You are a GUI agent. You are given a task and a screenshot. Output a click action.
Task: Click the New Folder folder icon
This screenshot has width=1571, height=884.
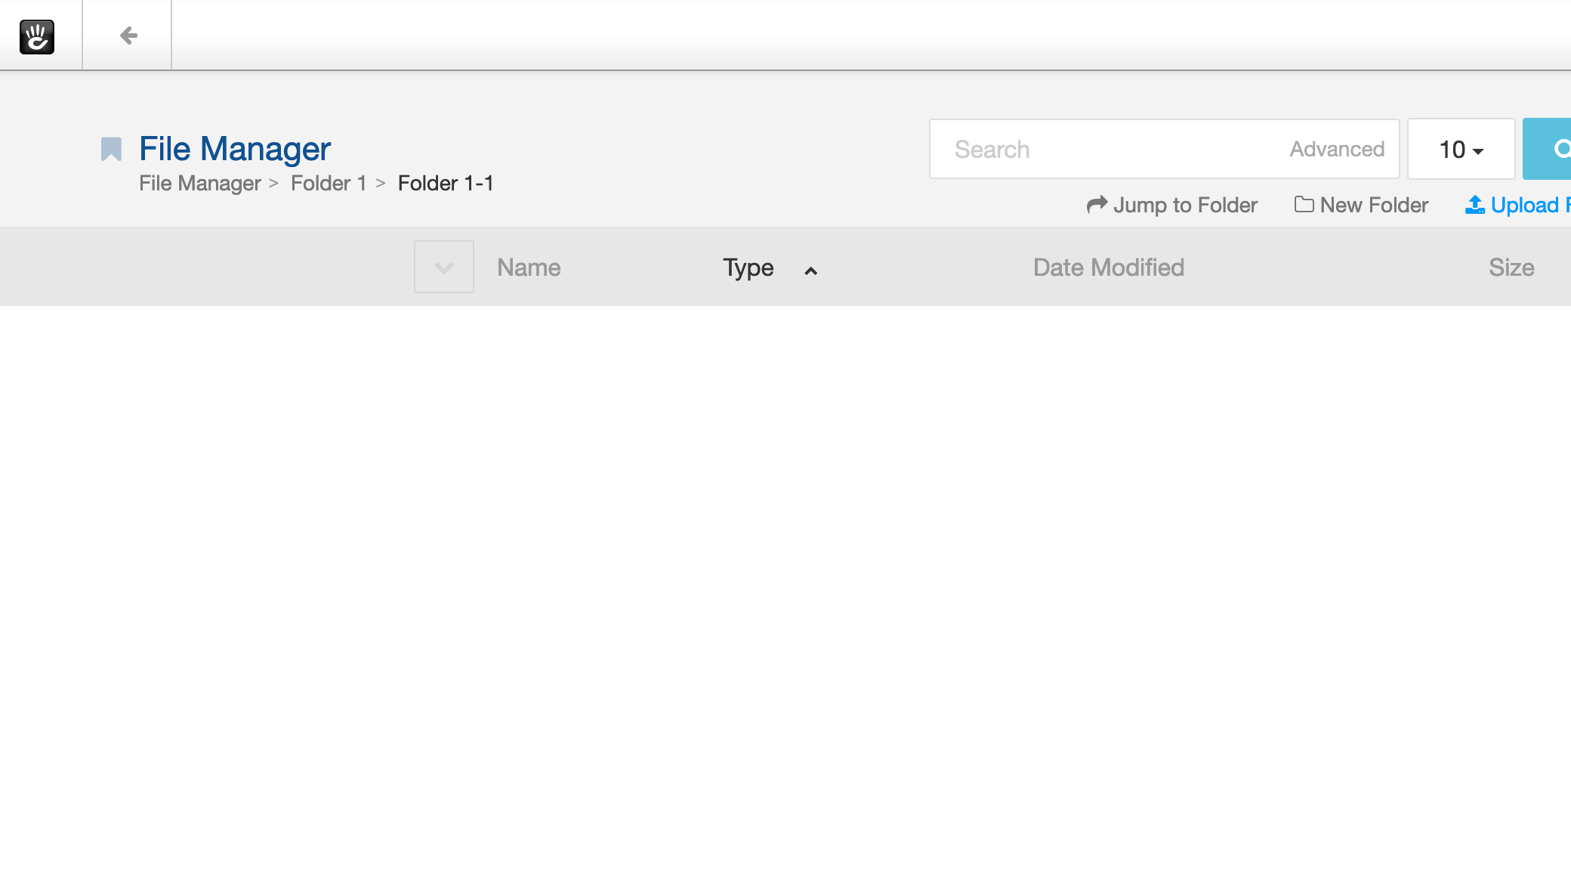tap(1304, 205)
